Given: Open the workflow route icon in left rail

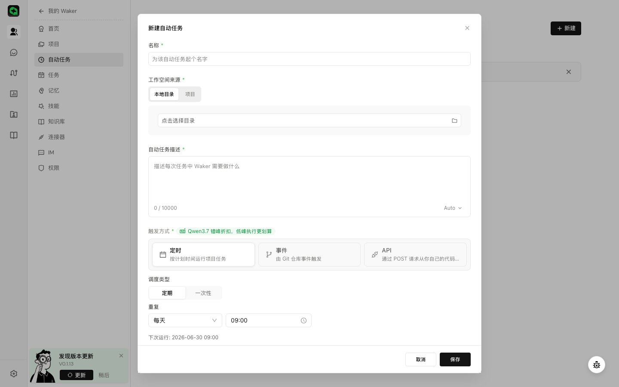Looking at the screenshot, I should pos(14,73).
